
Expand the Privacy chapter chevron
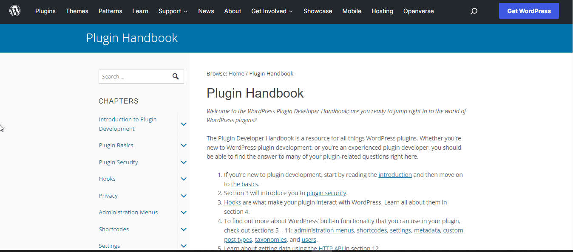pos(184,196)
